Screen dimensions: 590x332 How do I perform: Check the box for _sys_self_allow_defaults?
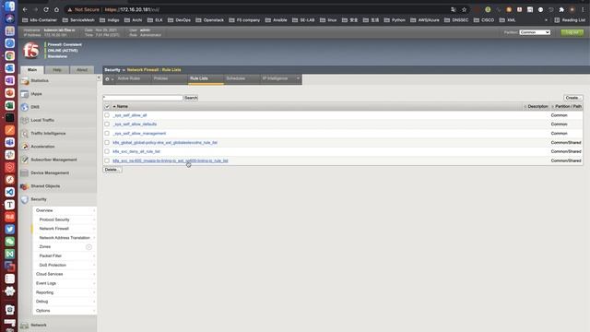pos(107,124)
